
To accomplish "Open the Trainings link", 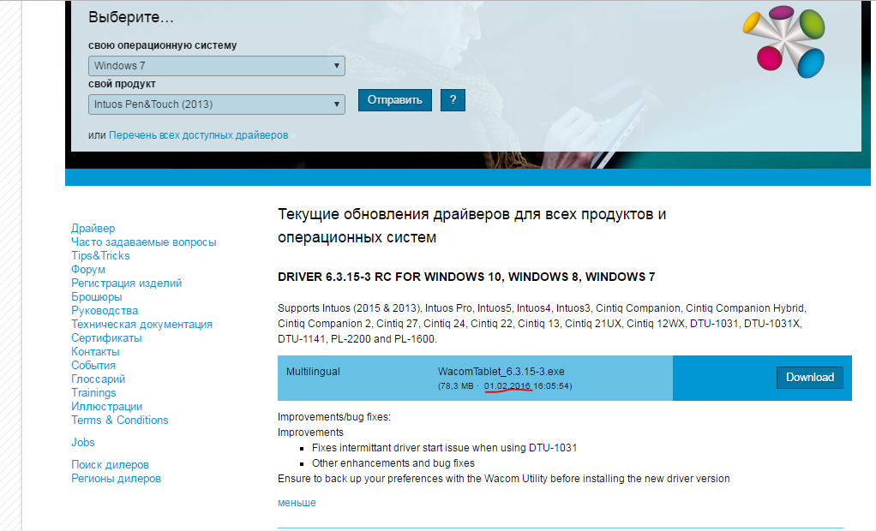I will [94, 392].
